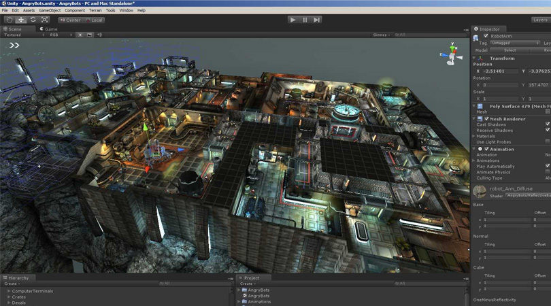Expand the Crates hierarchy item
The image size is (551, 306).
tap(9, 297)
